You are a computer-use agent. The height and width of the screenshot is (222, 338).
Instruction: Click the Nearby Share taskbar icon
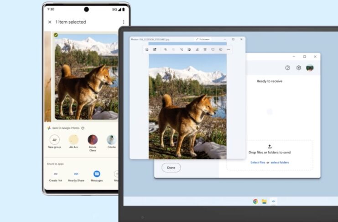[273, 201]
